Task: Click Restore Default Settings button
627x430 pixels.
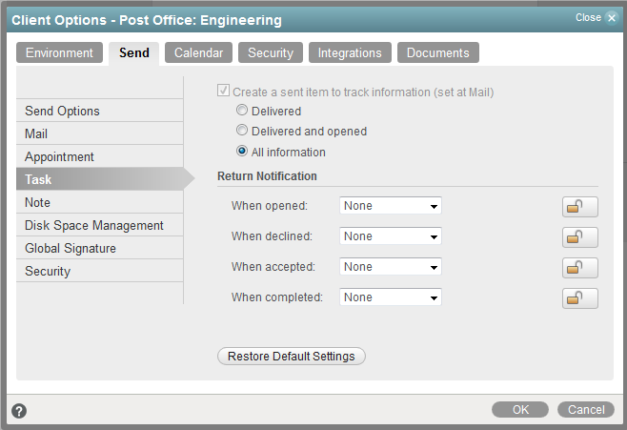Action: pos(292,357)
